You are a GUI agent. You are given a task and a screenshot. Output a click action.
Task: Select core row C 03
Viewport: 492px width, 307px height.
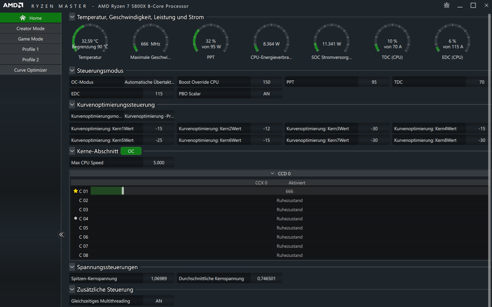(279, 210)
